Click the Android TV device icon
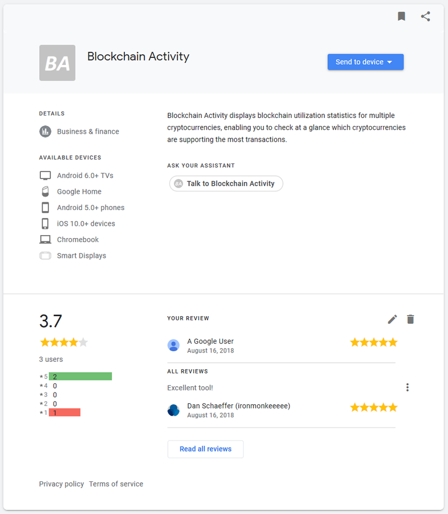Image resolution: width=448 pixels, height=514 pixels. [x=45, y=176]
